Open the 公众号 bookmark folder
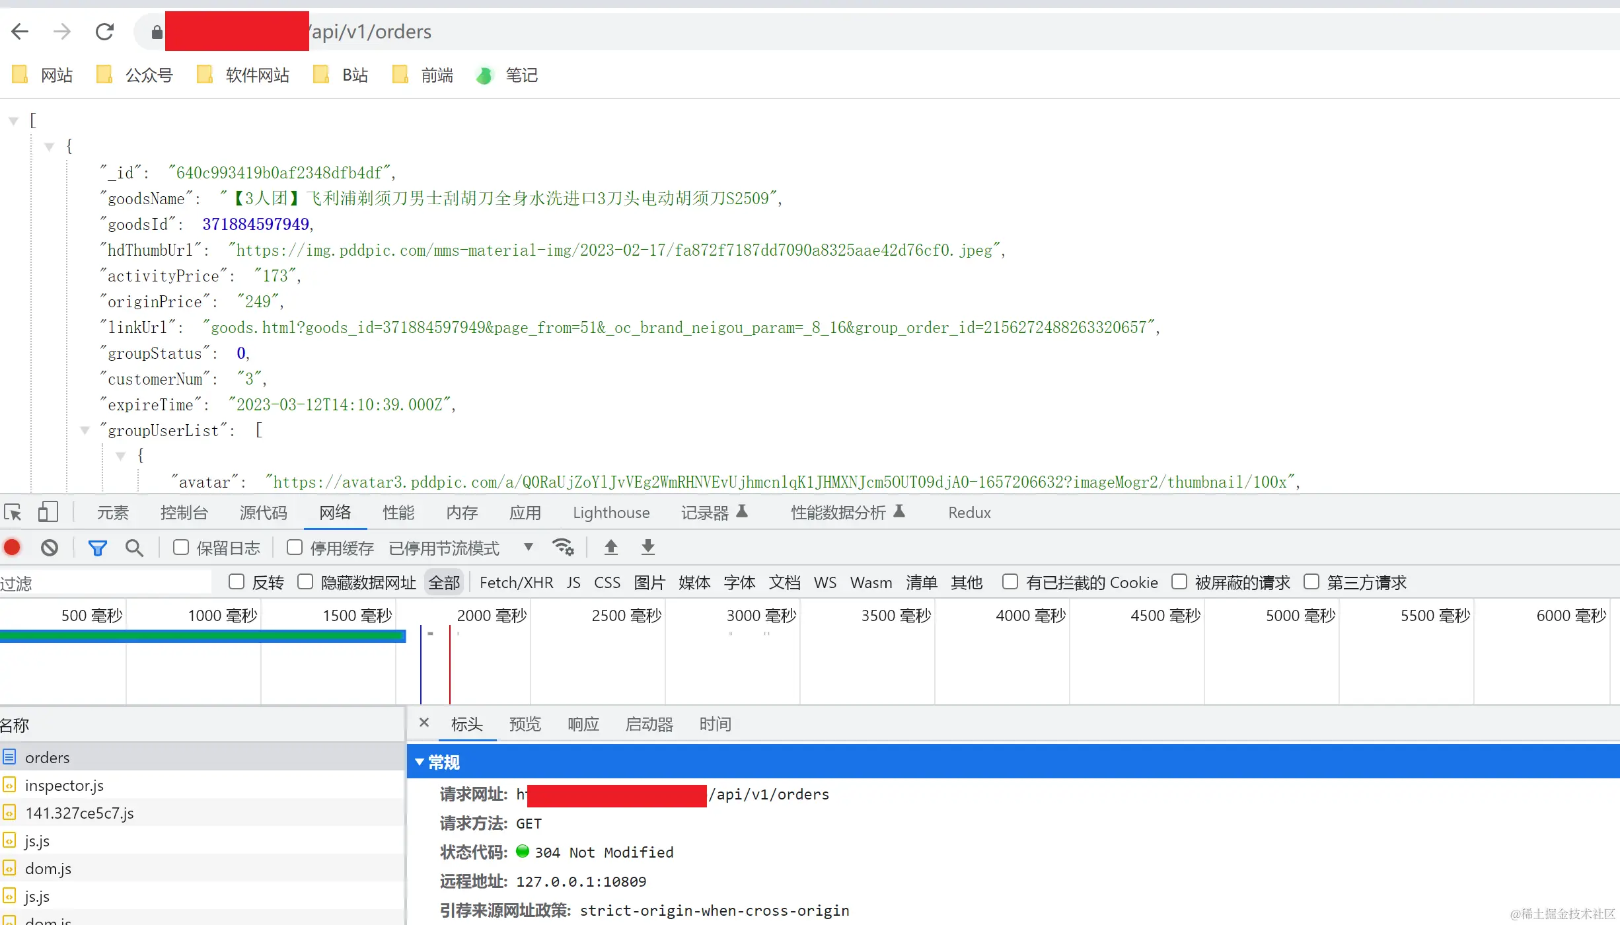 point(135,75)
